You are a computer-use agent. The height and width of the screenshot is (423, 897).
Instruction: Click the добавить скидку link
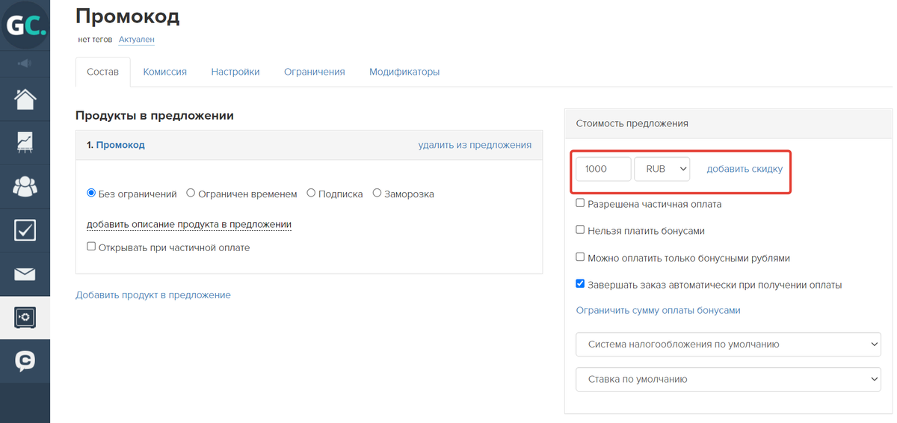(x=745, y=169)
